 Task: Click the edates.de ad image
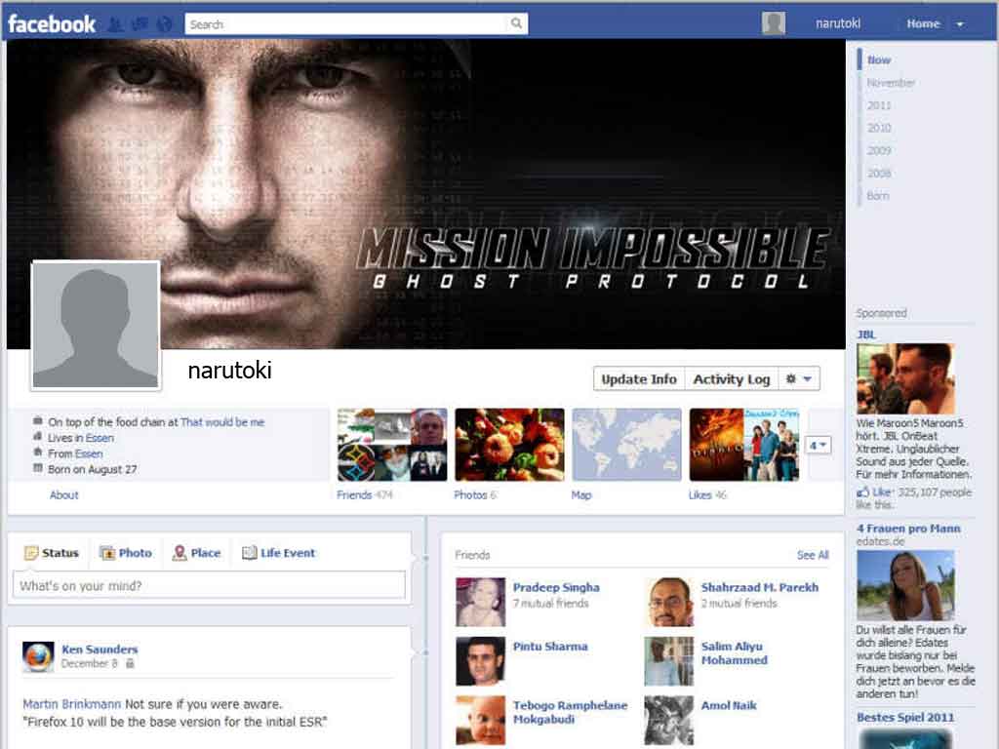[x=905, y=585]
